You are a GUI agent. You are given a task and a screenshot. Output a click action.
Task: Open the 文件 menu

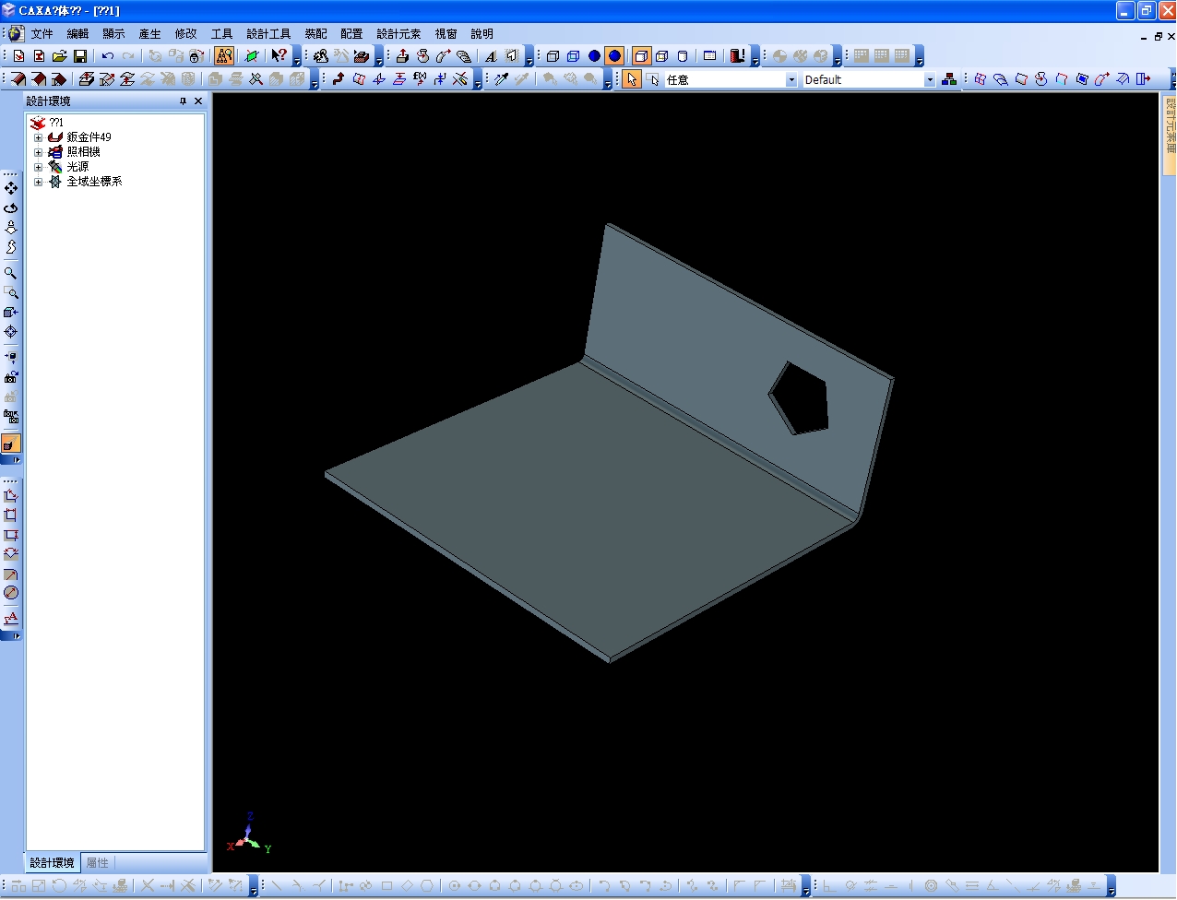42,34
